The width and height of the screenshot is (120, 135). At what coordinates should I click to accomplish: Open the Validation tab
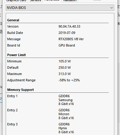coord(70,1)
